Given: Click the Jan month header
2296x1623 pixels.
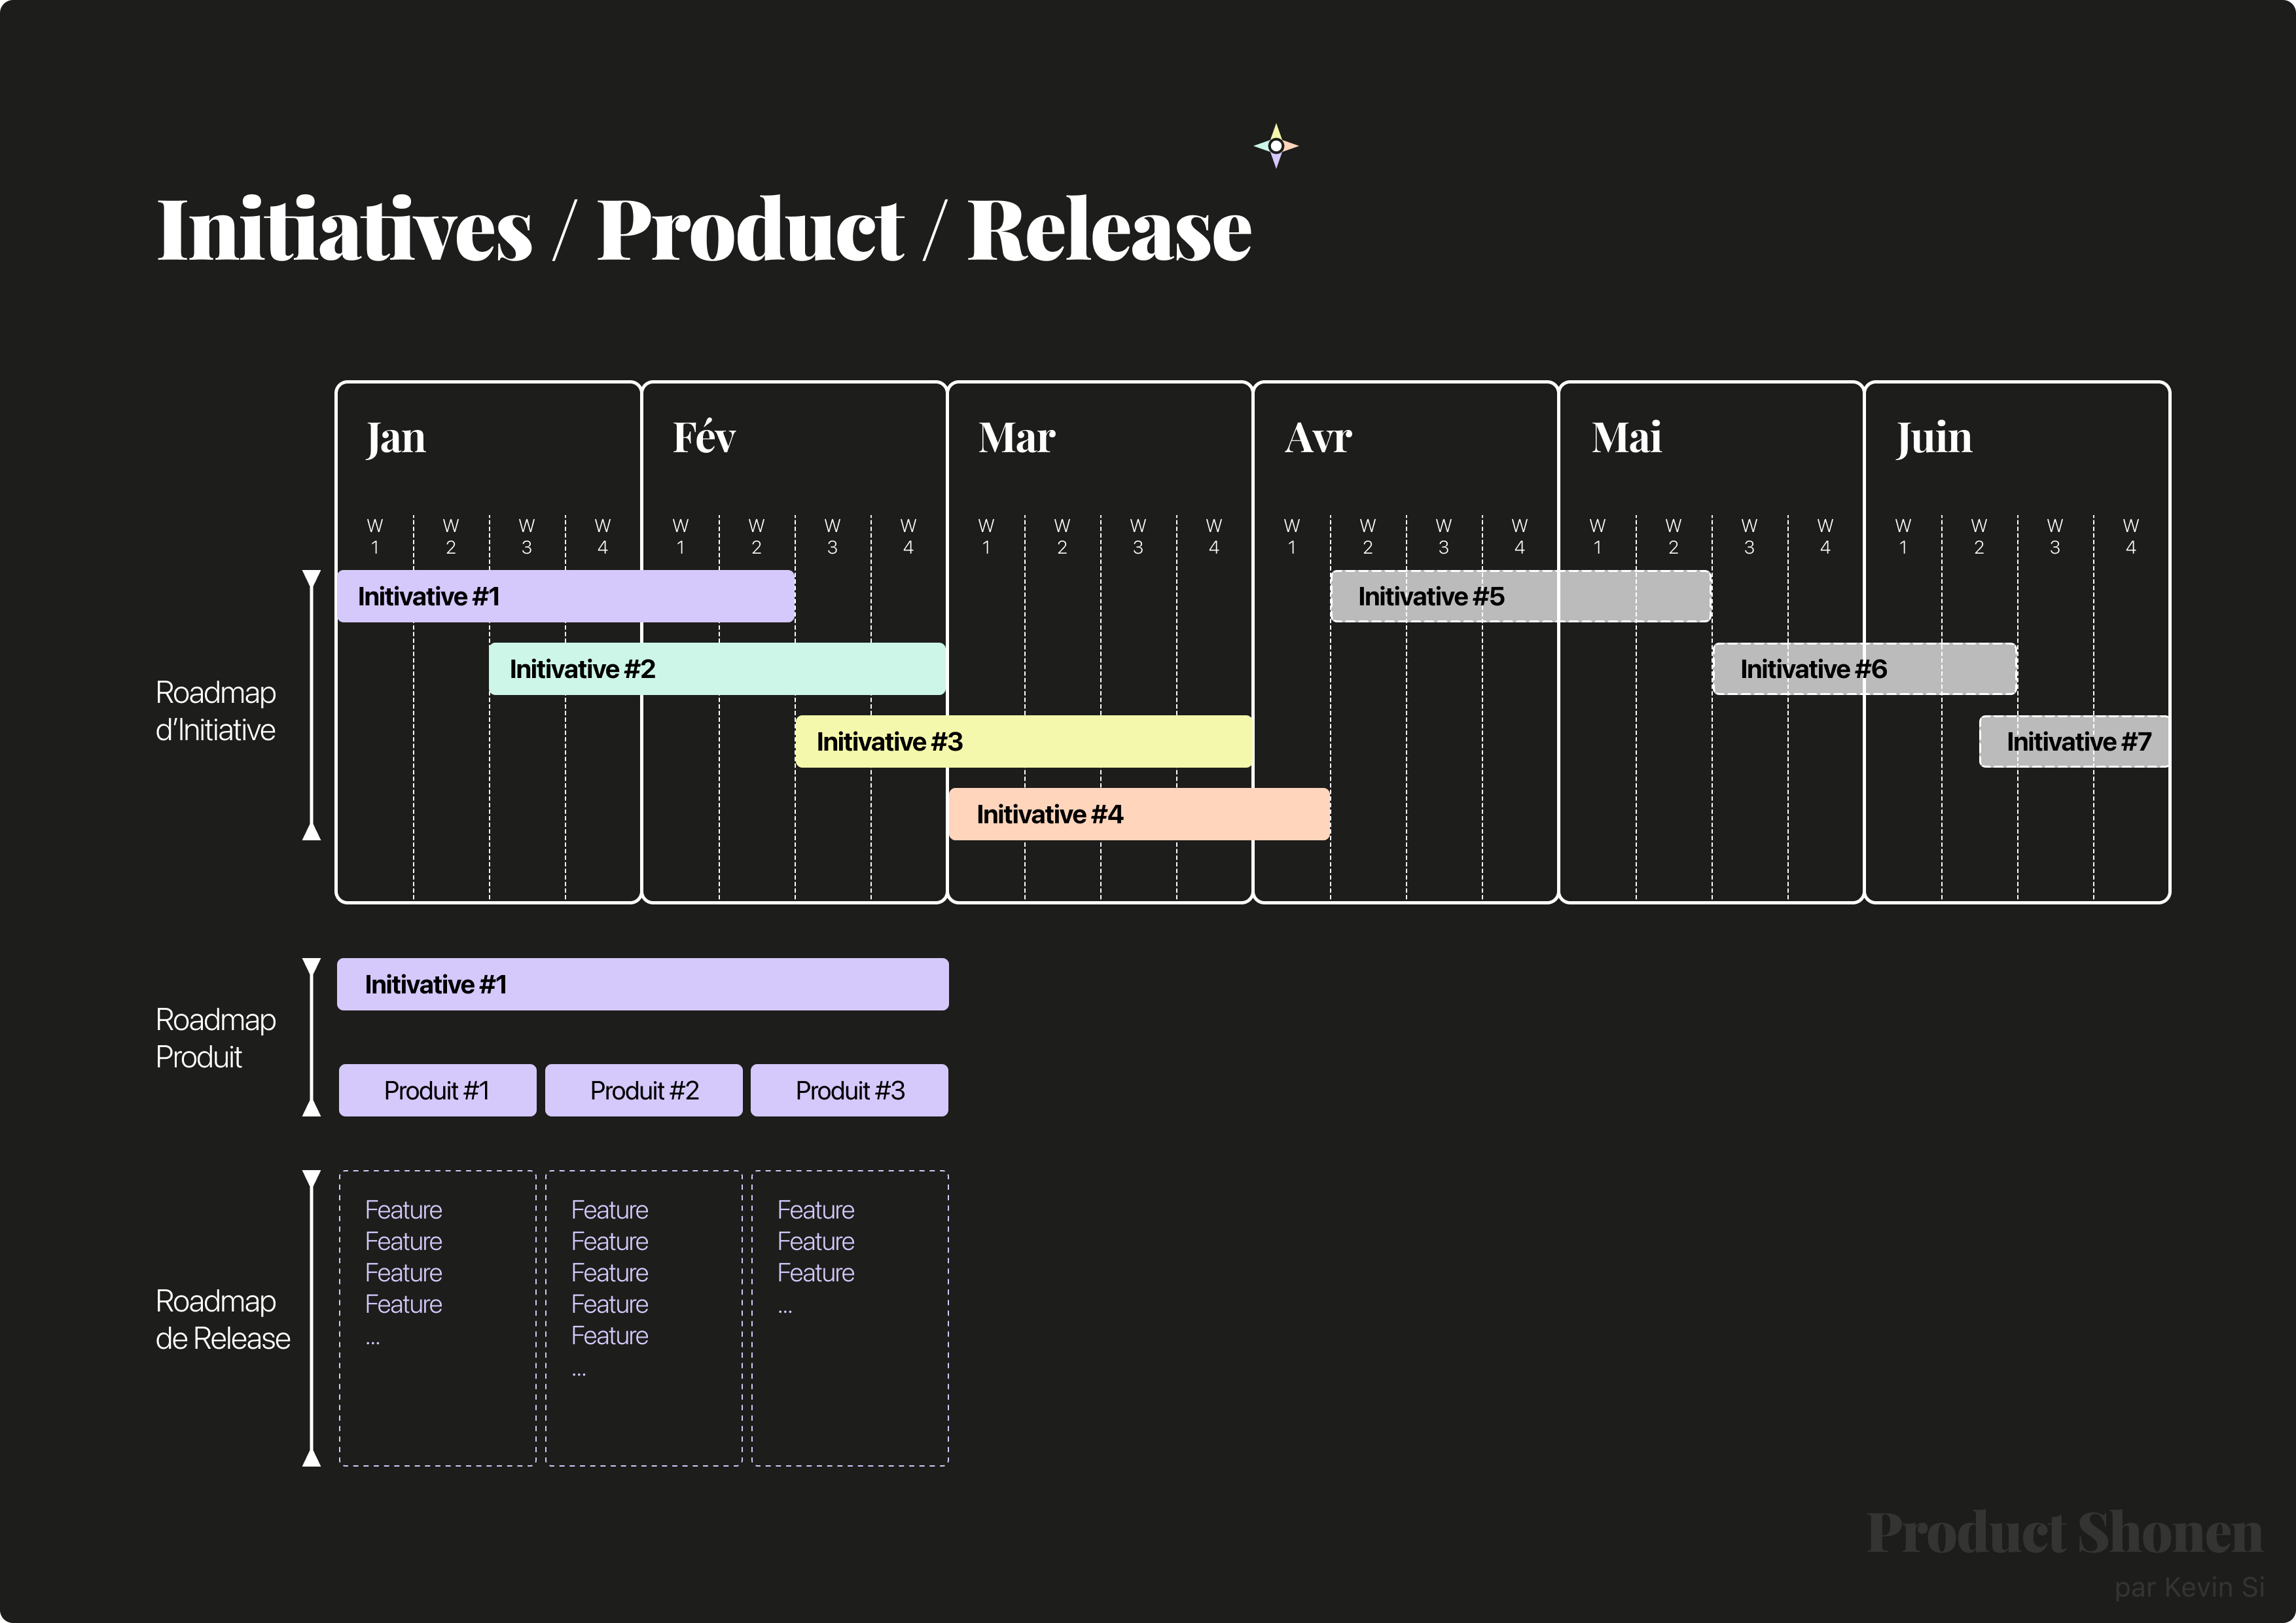Looking at the screenshot, I should tap(396, 438).
